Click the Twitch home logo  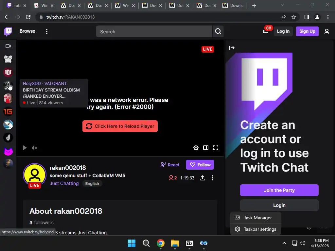click(x=8, y=32)
